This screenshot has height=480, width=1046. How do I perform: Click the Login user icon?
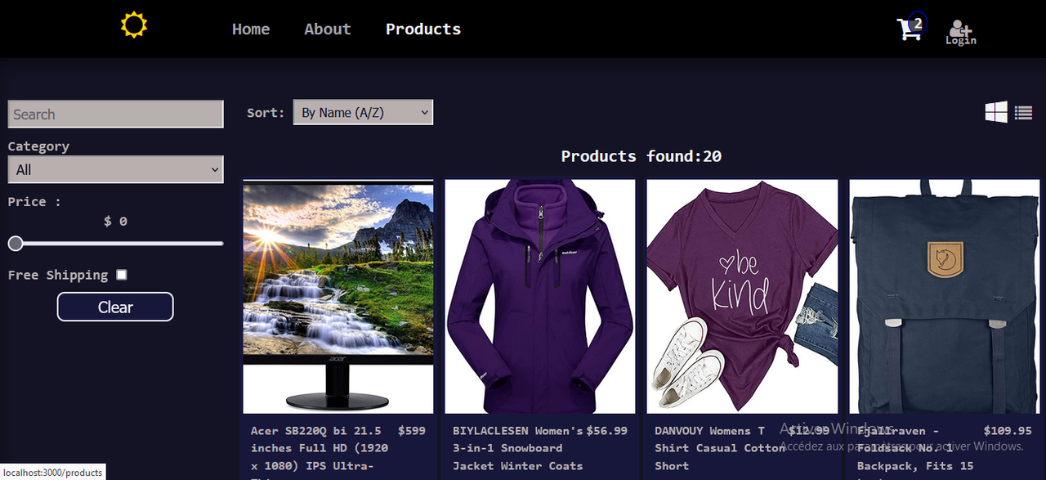pos(961,33)
